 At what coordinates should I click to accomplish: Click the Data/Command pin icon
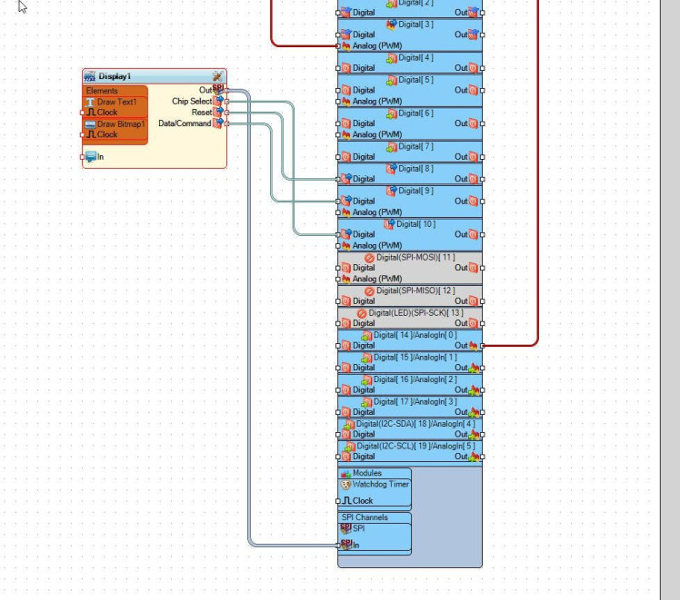tap(218, 123)
